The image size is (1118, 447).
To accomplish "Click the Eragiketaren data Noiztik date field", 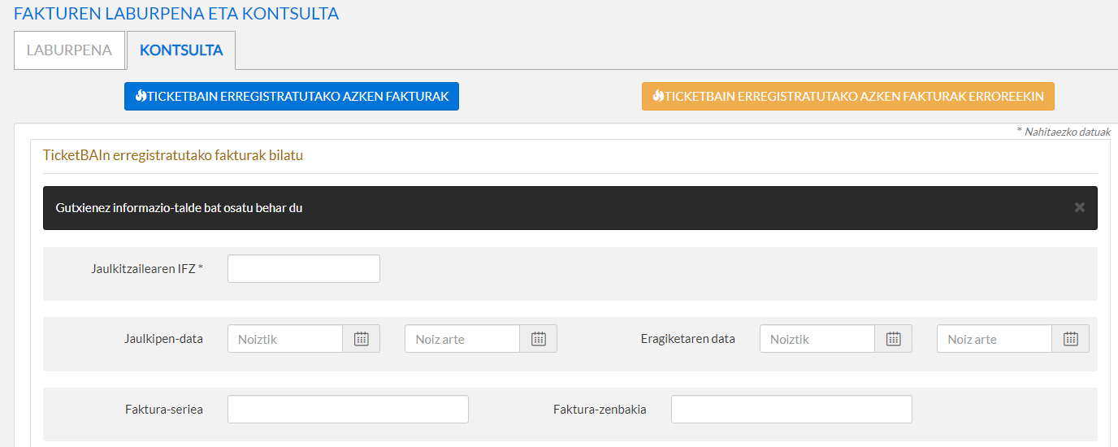I will (x=817, y=339).
